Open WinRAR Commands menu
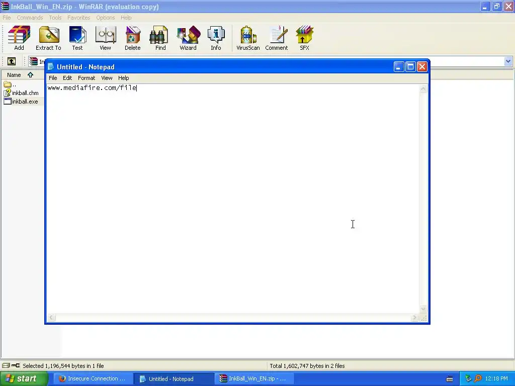The width and height of the screenshot is (515, 386). pyautogui.click(x=30, y=18)
